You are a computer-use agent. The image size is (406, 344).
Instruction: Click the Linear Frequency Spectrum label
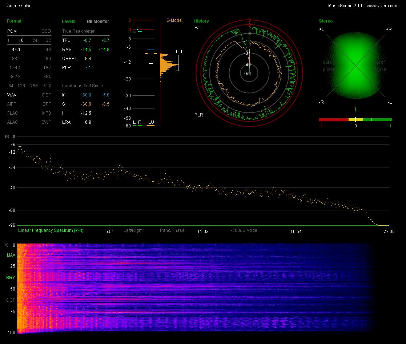point(51,230)
